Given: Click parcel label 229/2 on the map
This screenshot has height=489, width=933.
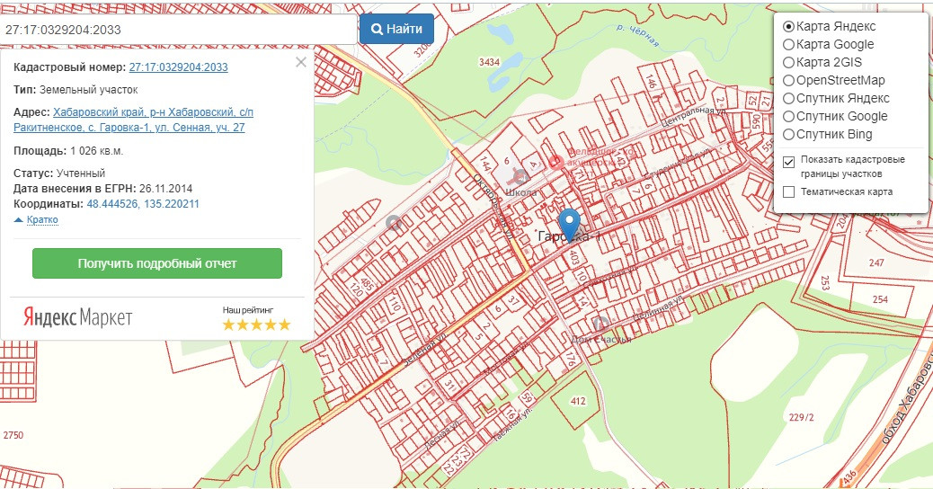Looking at the screenshot, I should [x=801, y=417].
